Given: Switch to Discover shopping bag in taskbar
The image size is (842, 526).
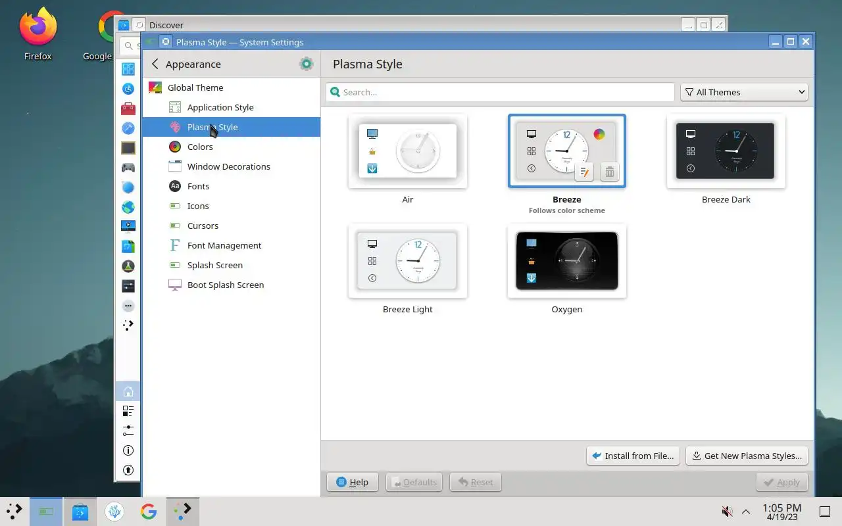Looking at the screenshot, I should [x=80, y=511].
